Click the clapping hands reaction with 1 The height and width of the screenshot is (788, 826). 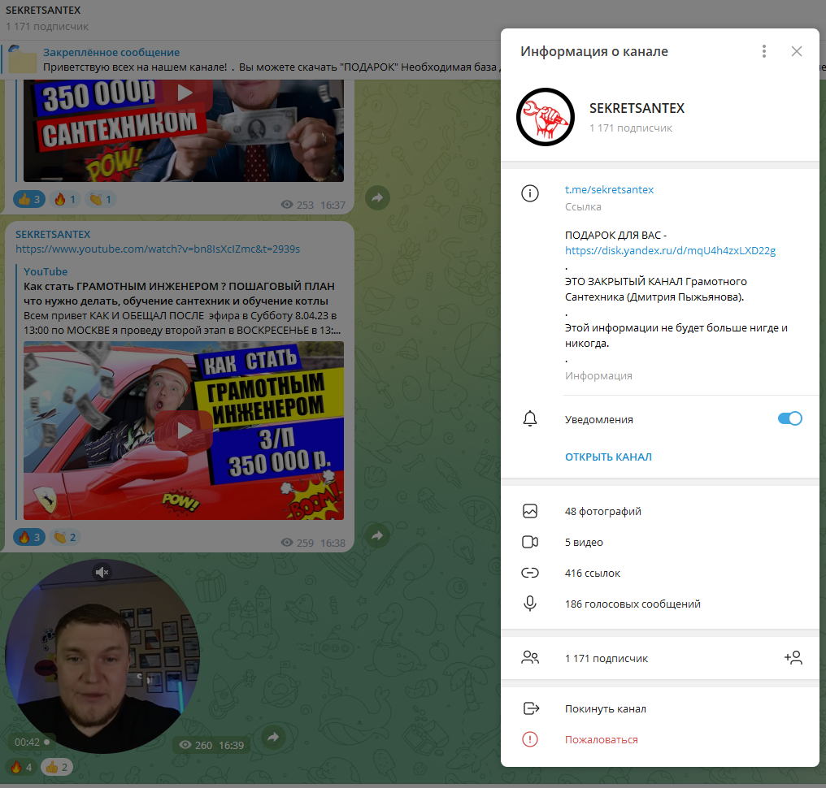coord(101,200)
